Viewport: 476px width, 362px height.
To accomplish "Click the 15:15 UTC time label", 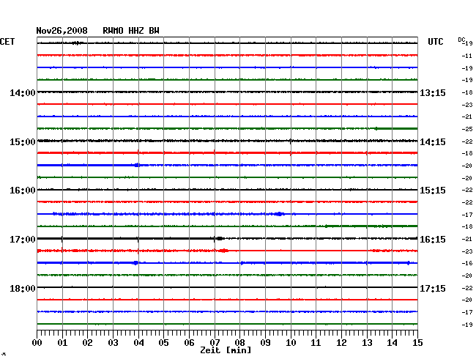I will coord(433,191).
